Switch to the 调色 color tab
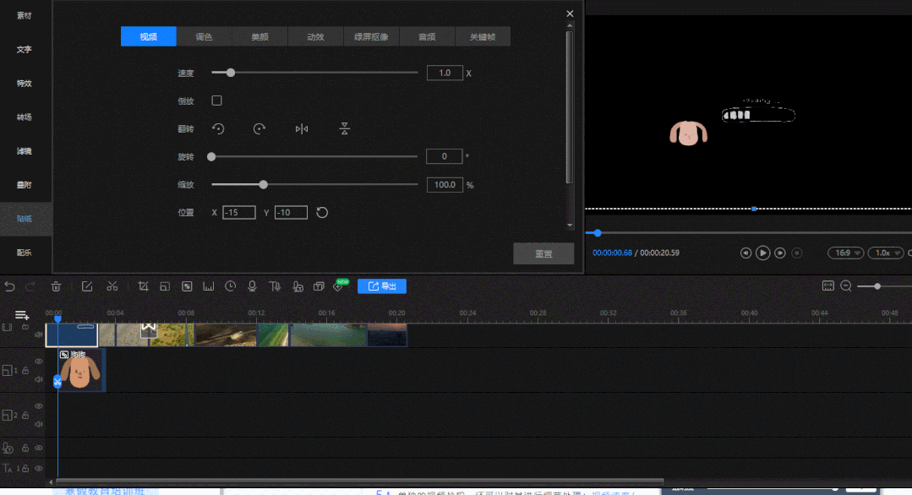 [x=204, y=36]
